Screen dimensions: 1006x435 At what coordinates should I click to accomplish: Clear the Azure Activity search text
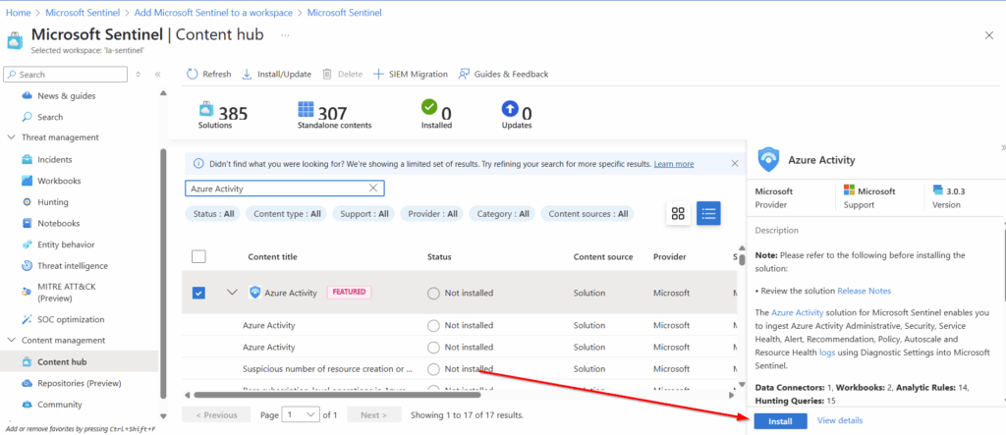(372, 188)
